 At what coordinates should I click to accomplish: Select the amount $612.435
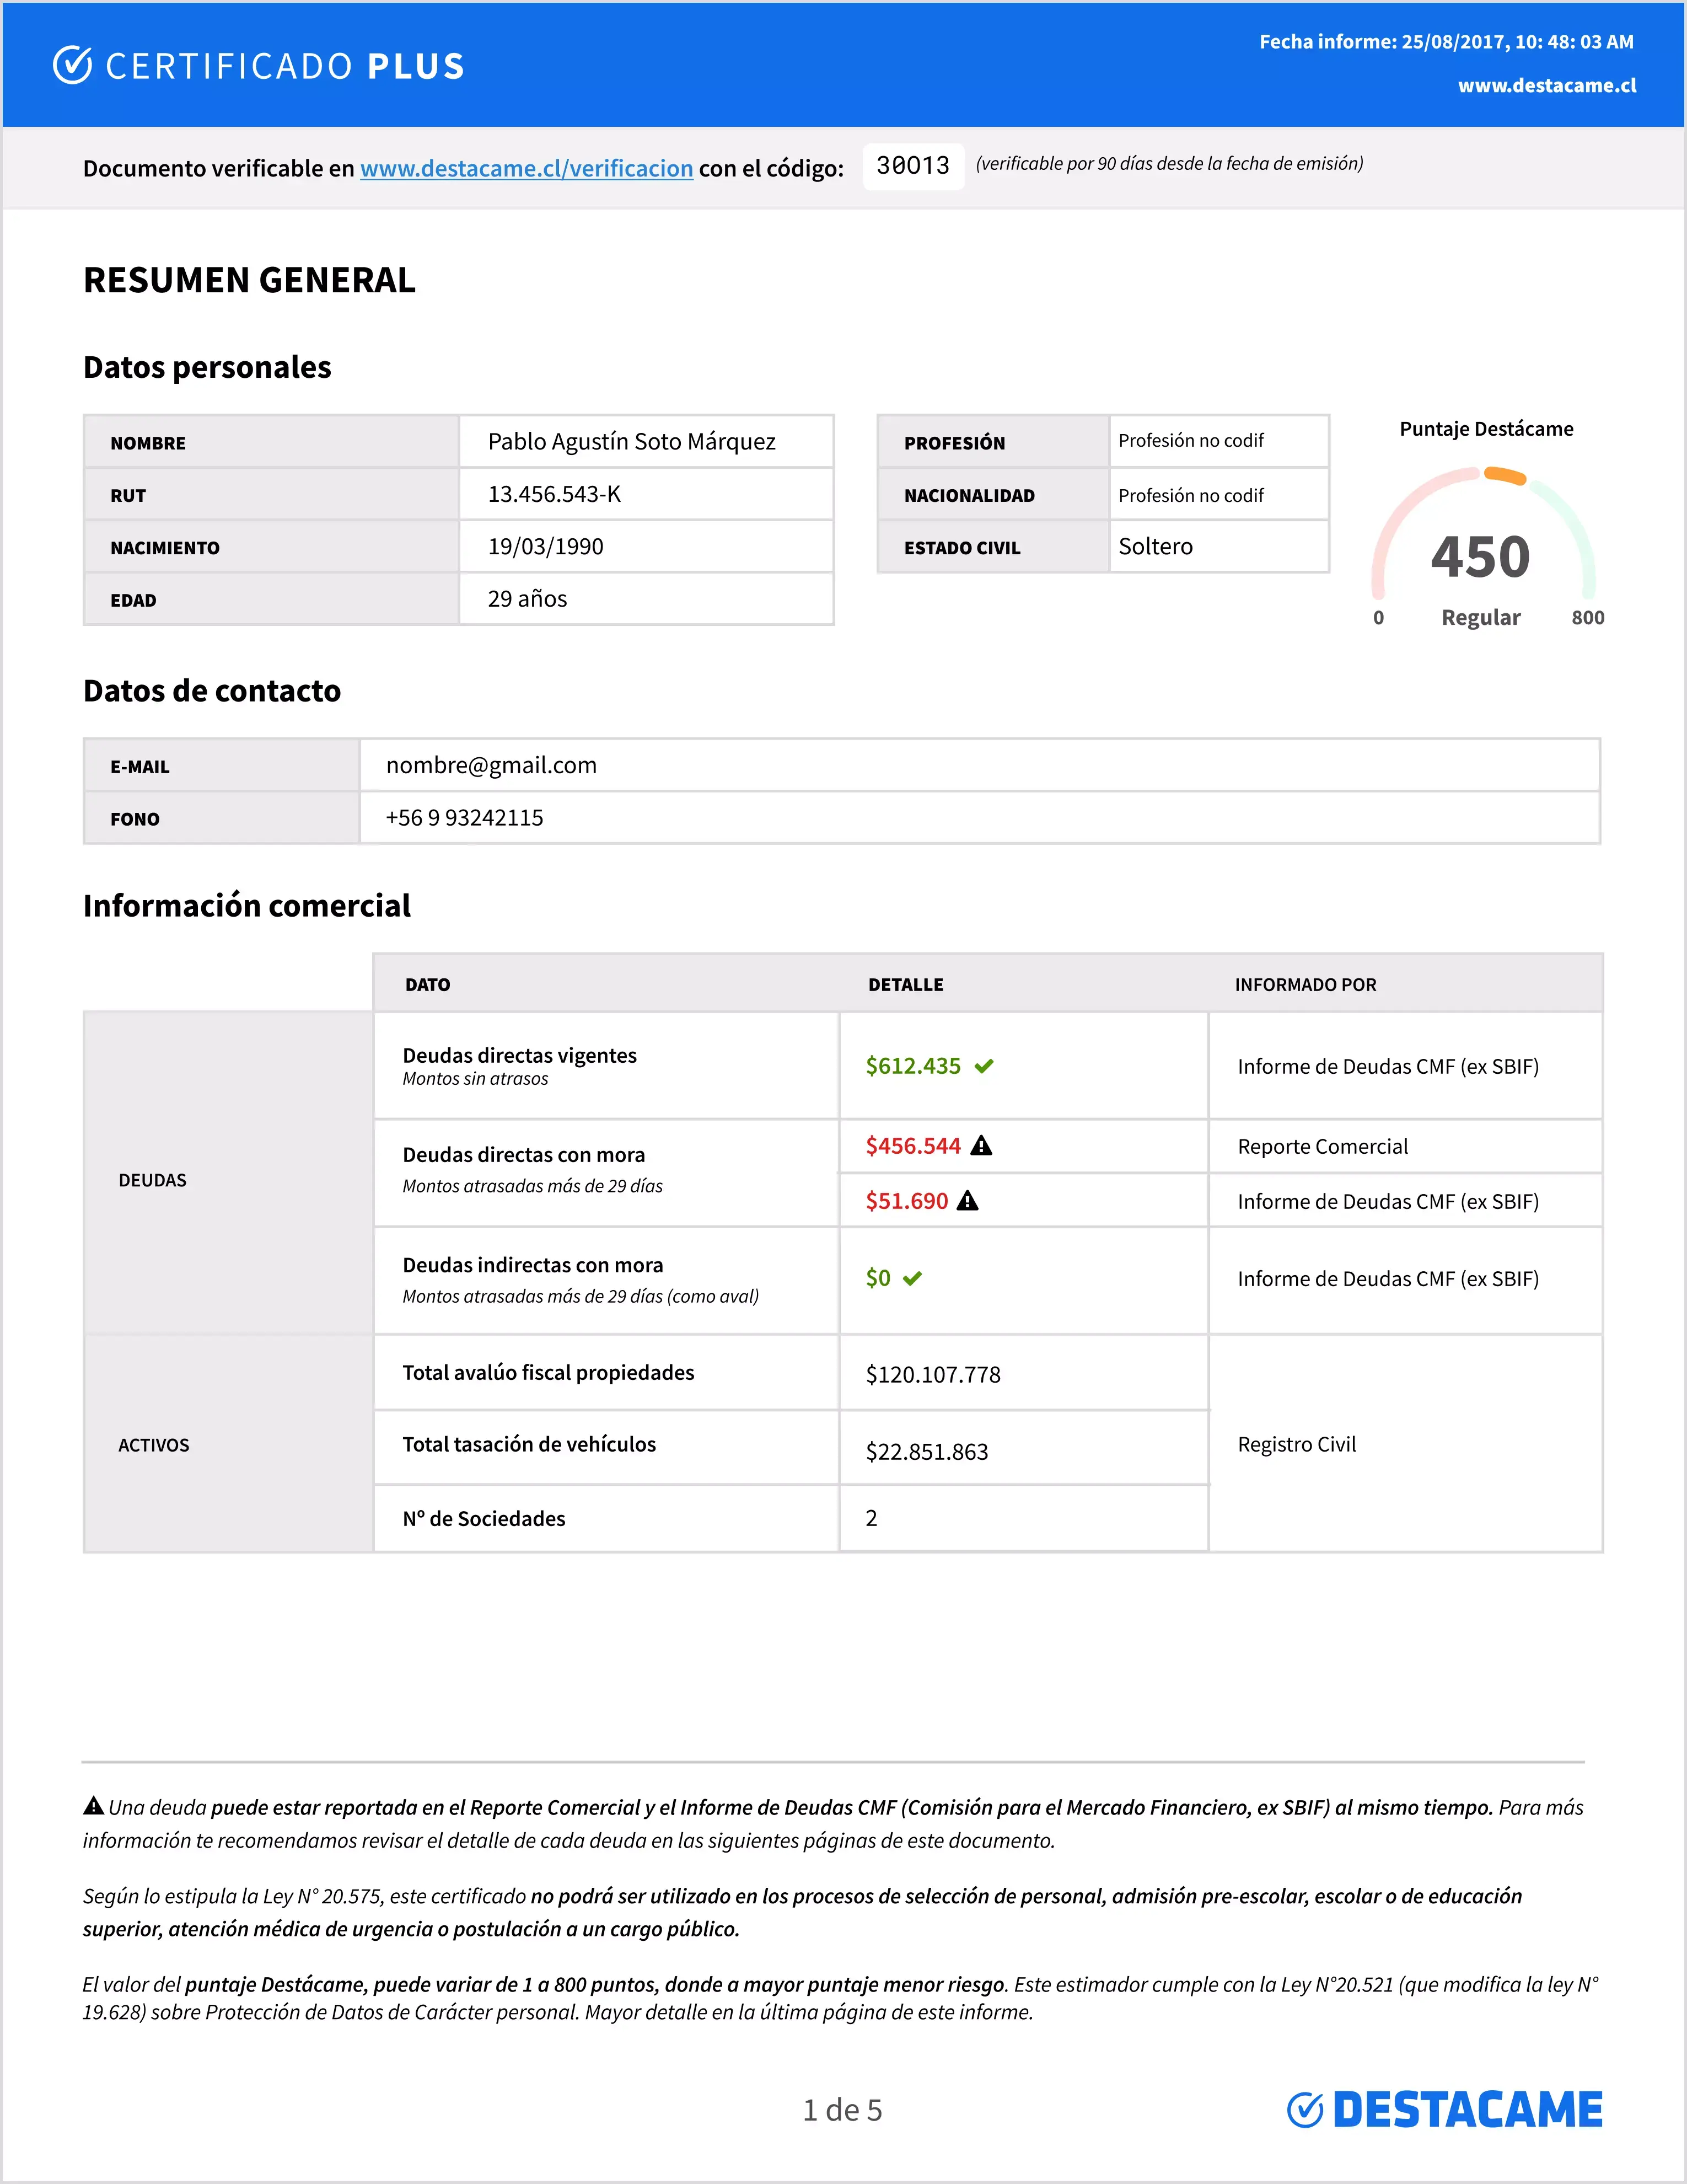[x=914, y=1066]
